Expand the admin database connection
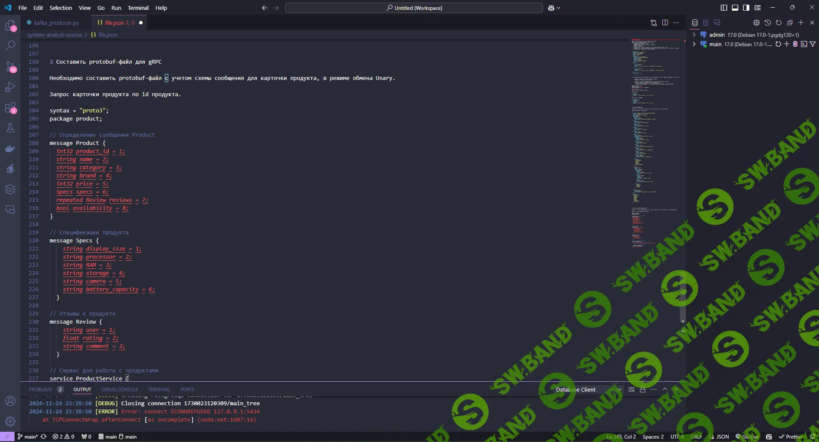Screen dimensions: 819x442 (x=694, y=35)
